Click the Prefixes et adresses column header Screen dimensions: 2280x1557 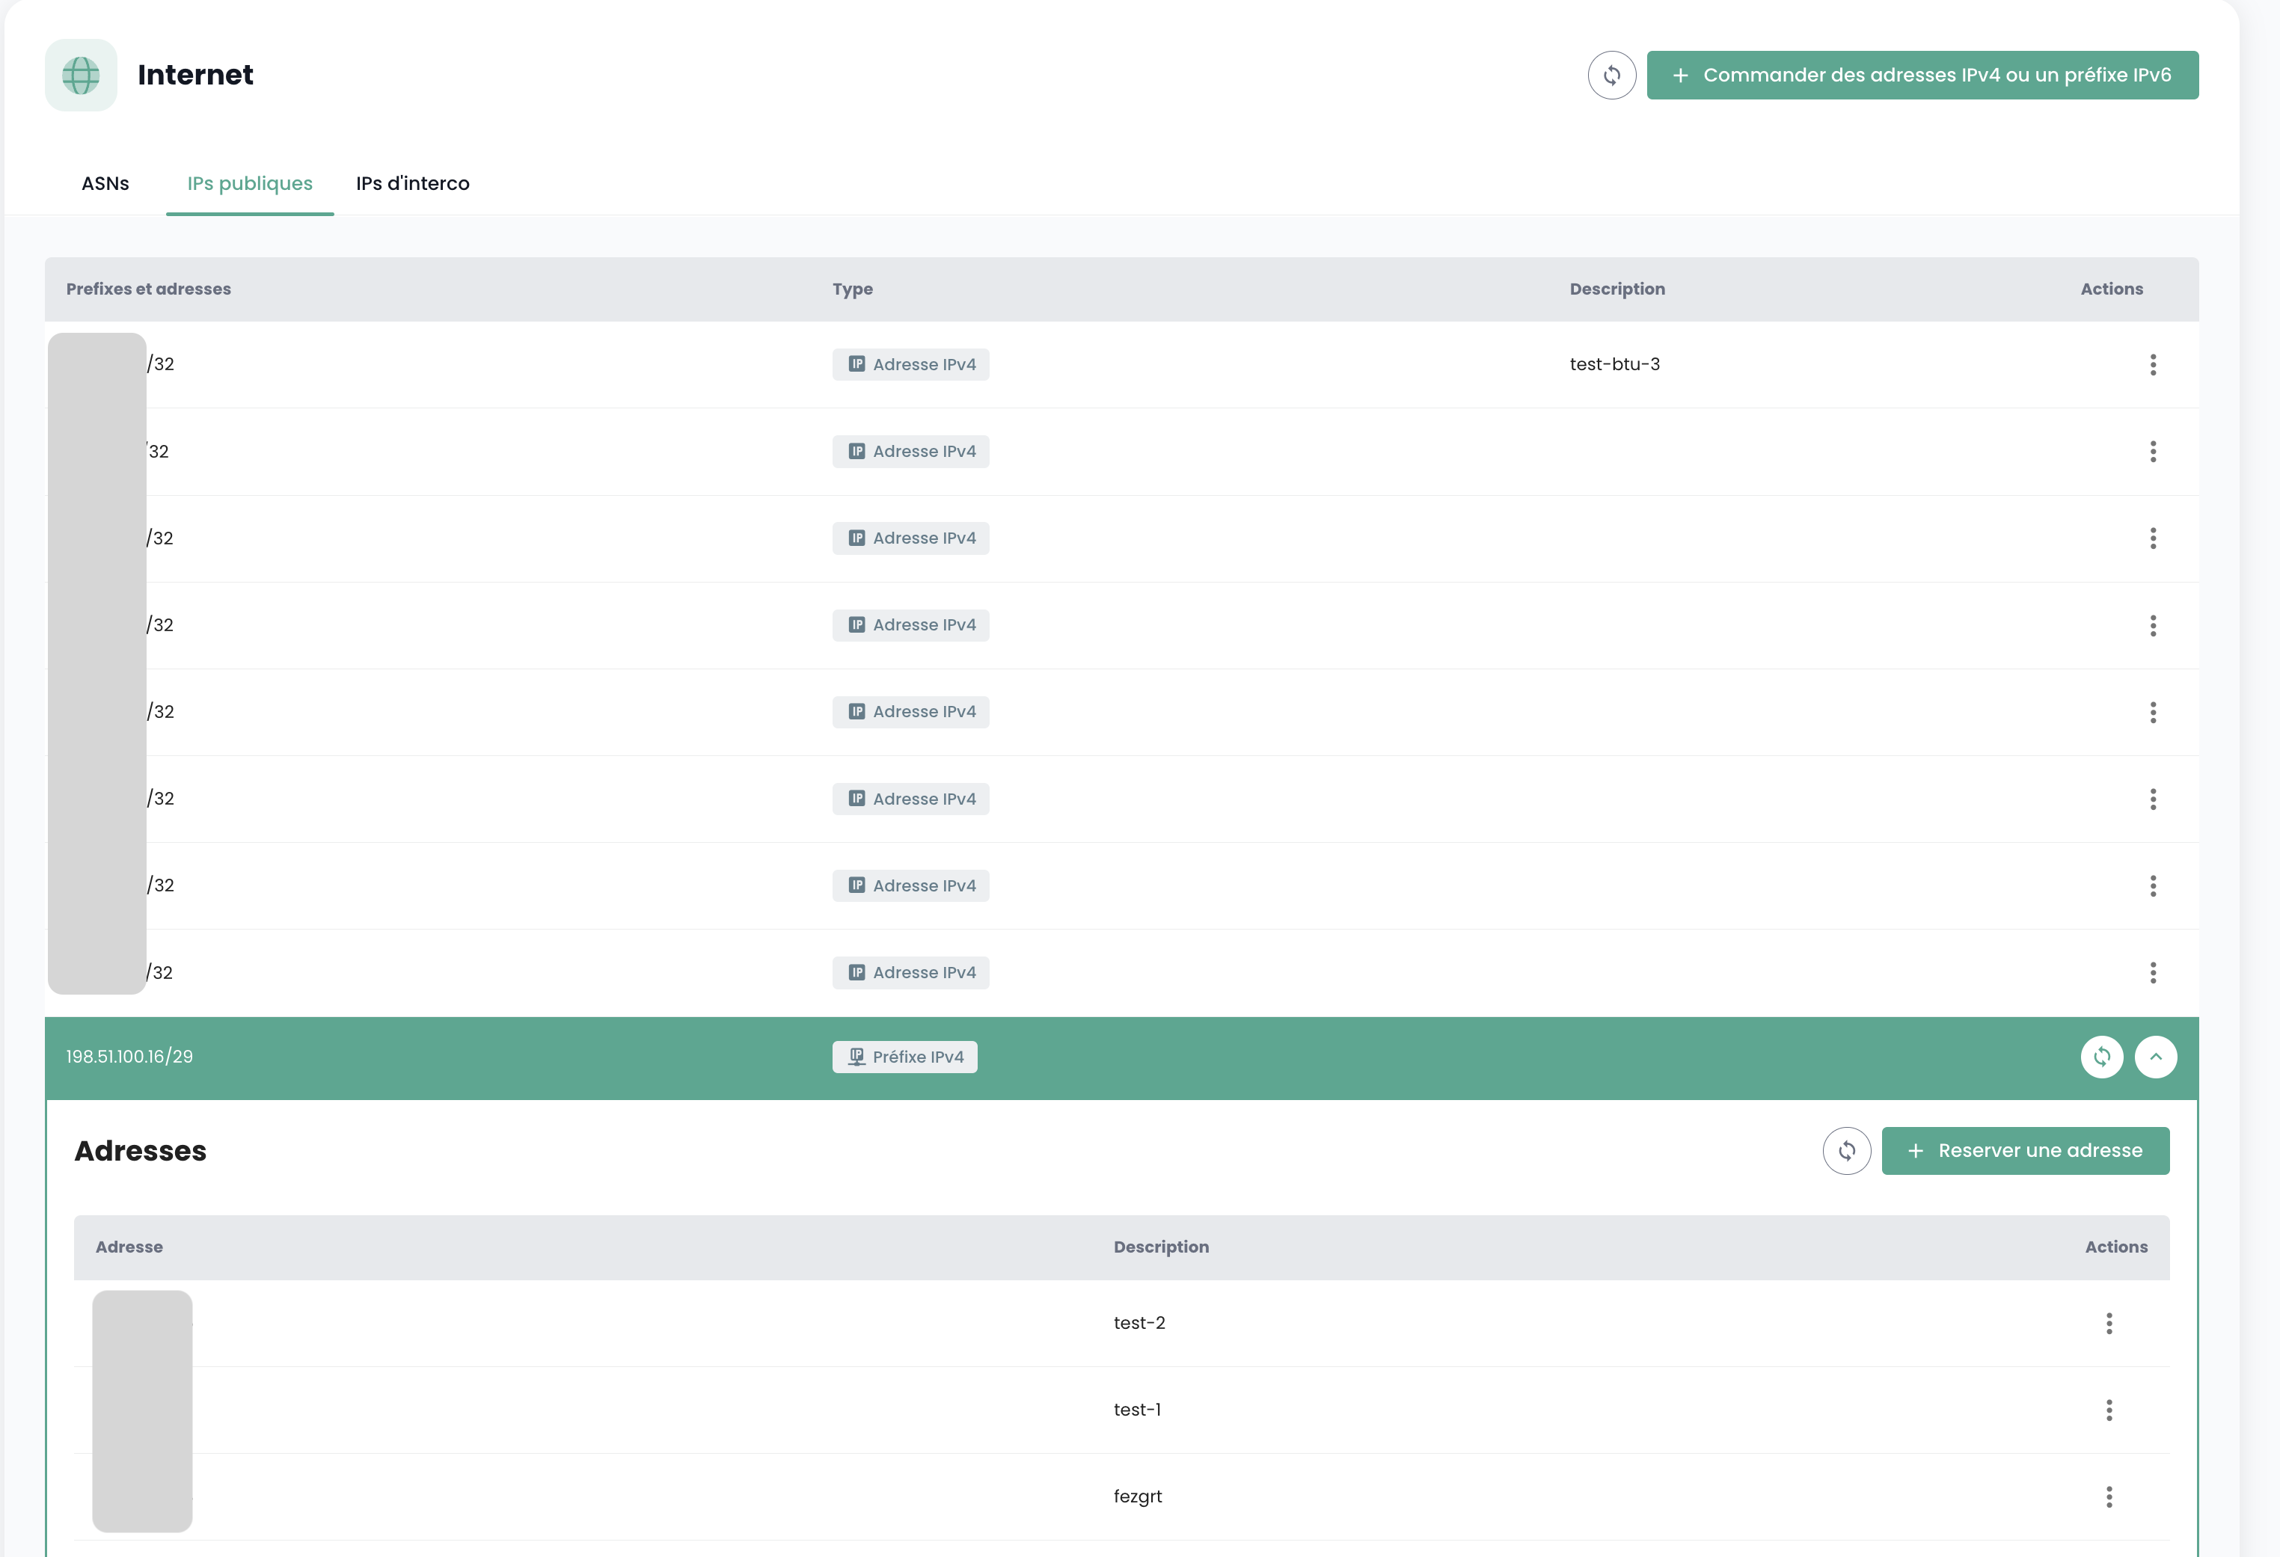pos(148,289)
